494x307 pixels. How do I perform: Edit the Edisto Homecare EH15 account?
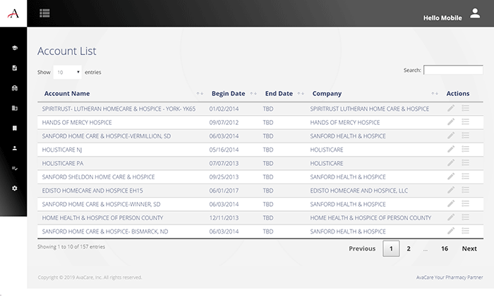(x=451, y=190)
